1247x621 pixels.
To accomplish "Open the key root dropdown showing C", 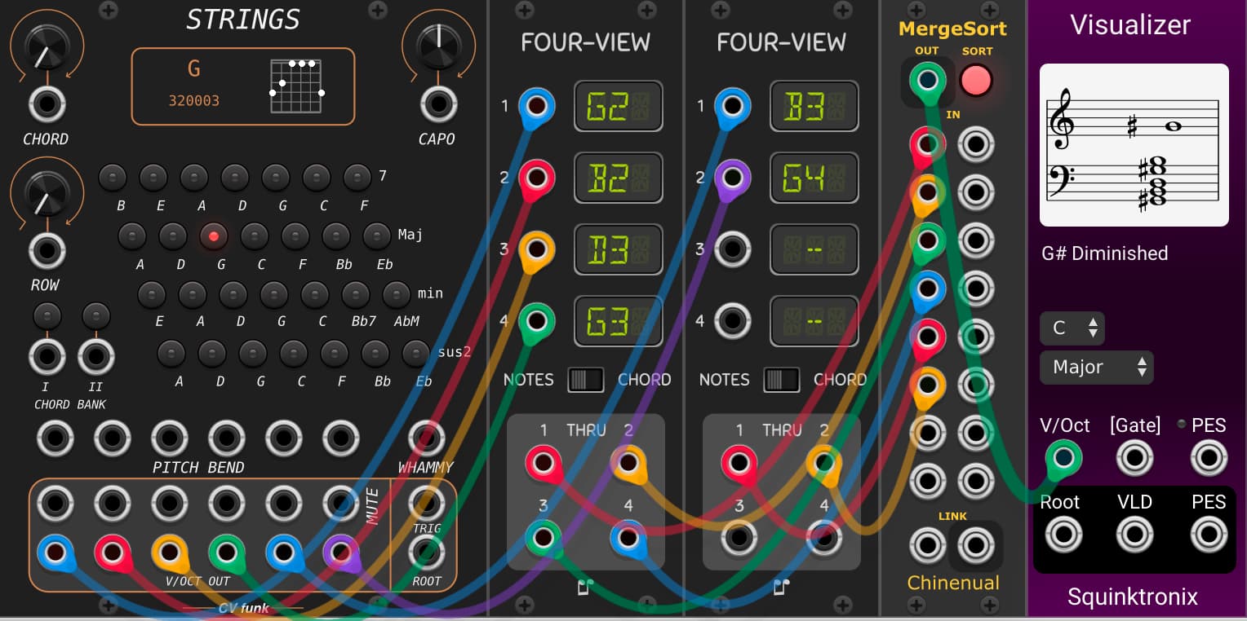I will point(1072,328).
